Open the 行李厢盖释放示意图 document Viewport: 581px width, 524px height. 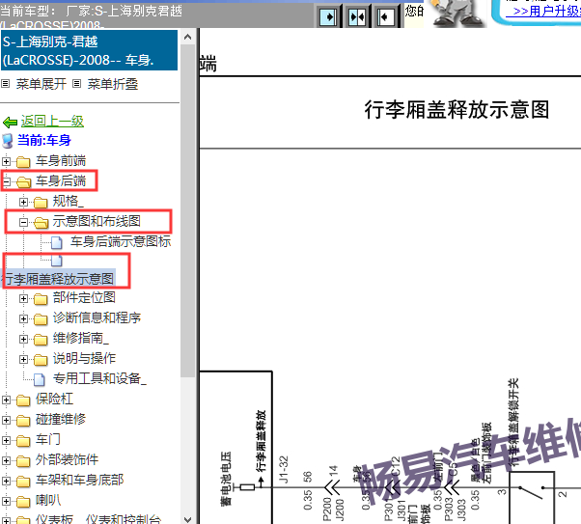click(x=59, y=279)
